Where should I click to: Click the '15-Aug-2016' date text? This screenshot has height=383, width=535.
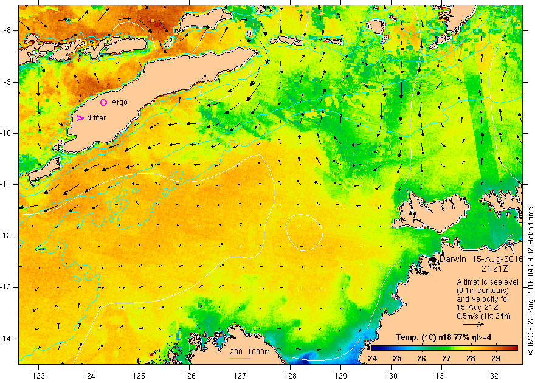497,259
